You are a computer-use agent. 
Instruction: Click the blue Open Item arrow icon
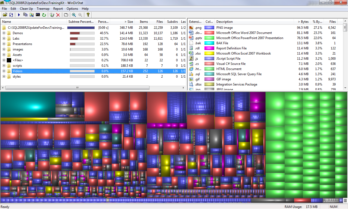[19, 15]
